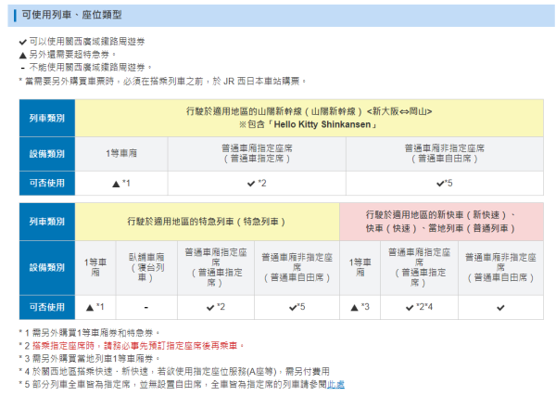Click the ▲*1 mark under Shinkansen 1等車廂

click(120, 184)
